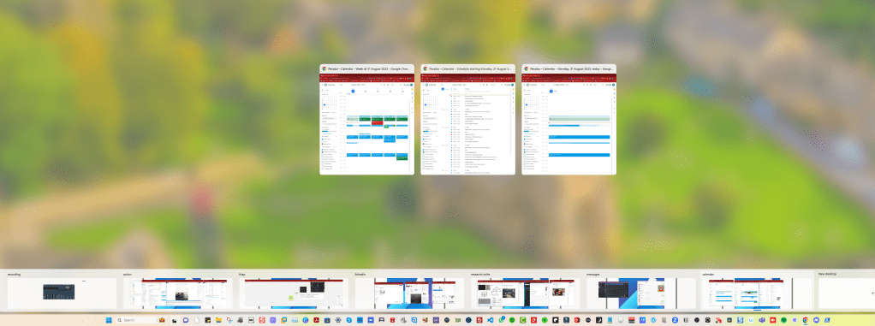875x326 pixels.
Task: Switch to the messages desktop thumbnail
Action: pyautogui.click(x=641, y=293)
